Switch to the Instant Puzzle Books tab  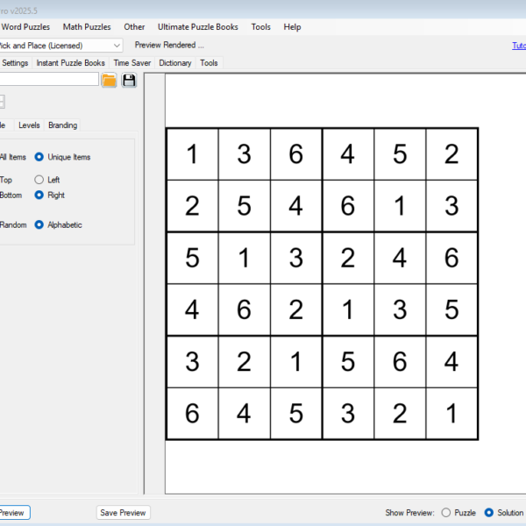coord(70,63)
